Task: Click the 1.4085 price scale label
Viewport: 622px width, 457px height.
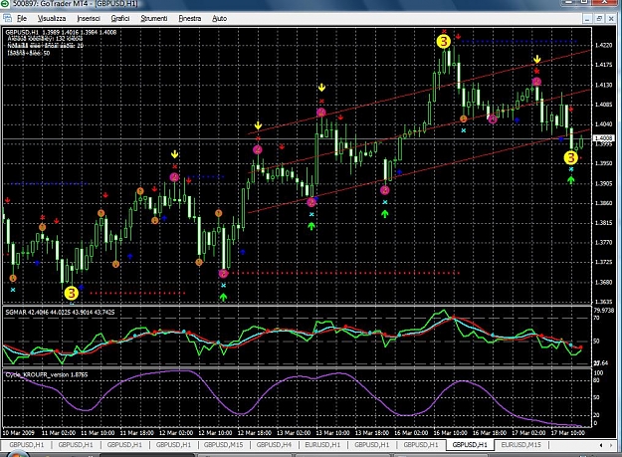Action: point(603,105)
